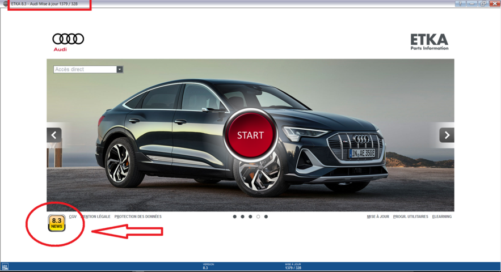Click the Audi rings logo
Image resolution: width=501 pixels, height=272 pixels.
pos(68,42)
